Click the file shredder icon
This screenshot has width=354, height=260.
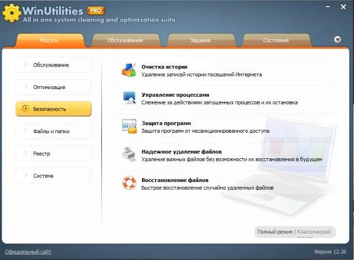tap(129, 154)
